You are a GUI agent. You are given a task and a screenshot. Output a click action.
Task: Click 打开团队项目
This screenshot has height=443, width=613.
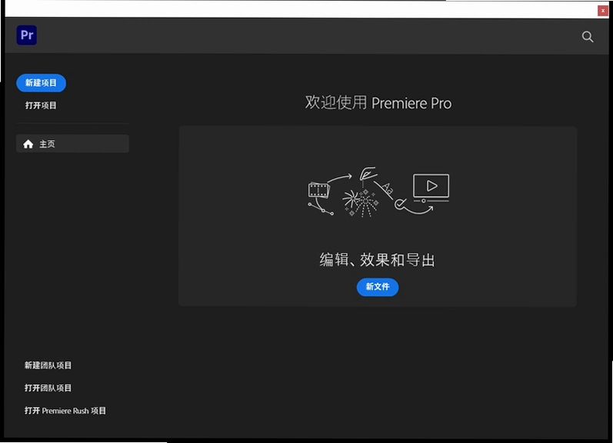48,388
